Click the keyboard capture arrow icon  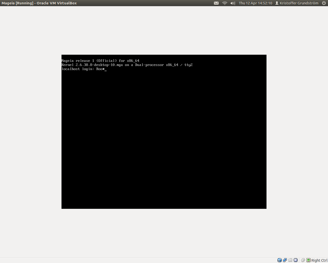(x=309, y=260)
